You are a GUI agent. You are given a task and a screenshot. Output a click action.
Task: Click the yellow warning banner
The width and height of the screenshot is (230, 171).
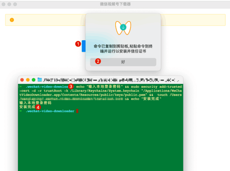pos(115,20)
